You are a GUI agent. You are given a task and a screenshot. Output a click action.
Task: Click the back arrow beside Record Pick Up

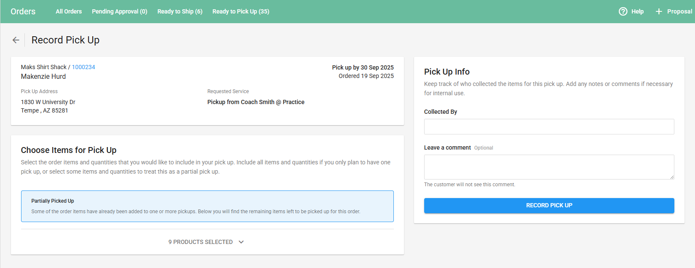click(x=16, y=40)
